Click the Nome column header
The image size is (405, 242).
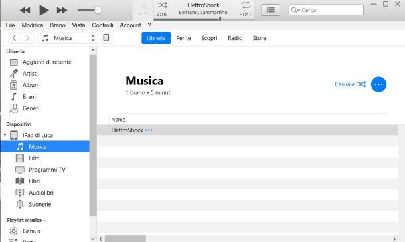coord(118,120)
